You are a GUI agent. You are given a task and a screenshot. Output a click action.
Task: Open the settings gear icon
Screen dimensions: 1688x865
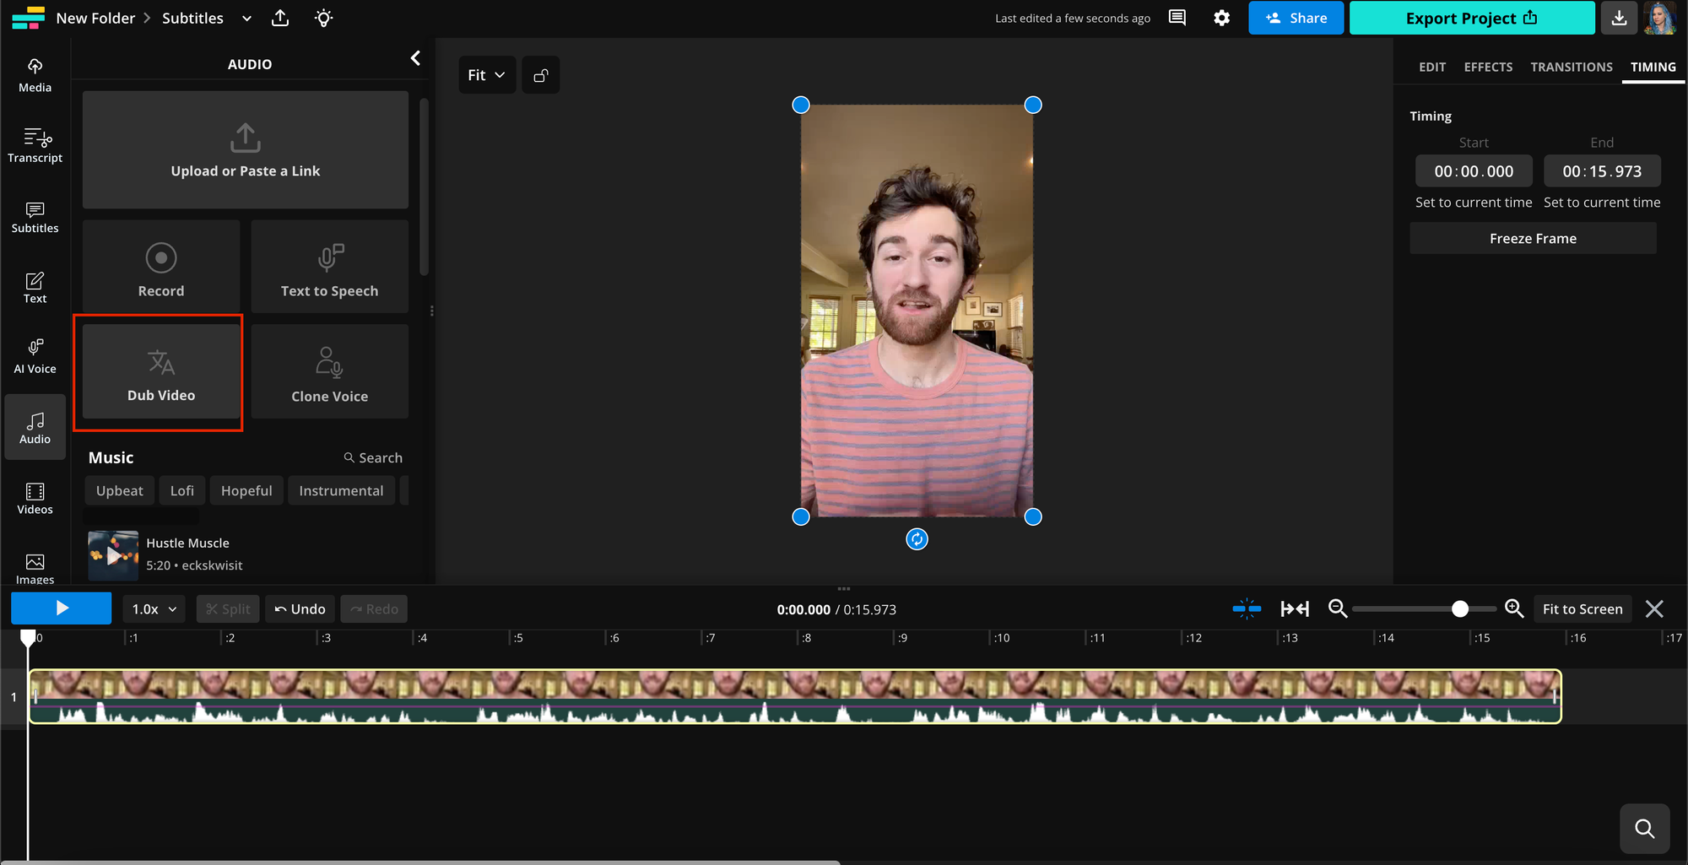click(1221, 18)
